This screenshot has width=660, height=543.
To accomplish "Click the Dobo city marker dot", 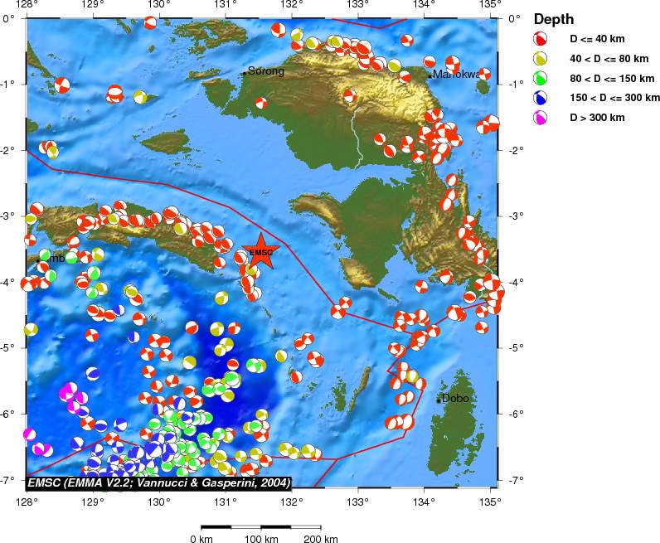I will click(439, 400).
